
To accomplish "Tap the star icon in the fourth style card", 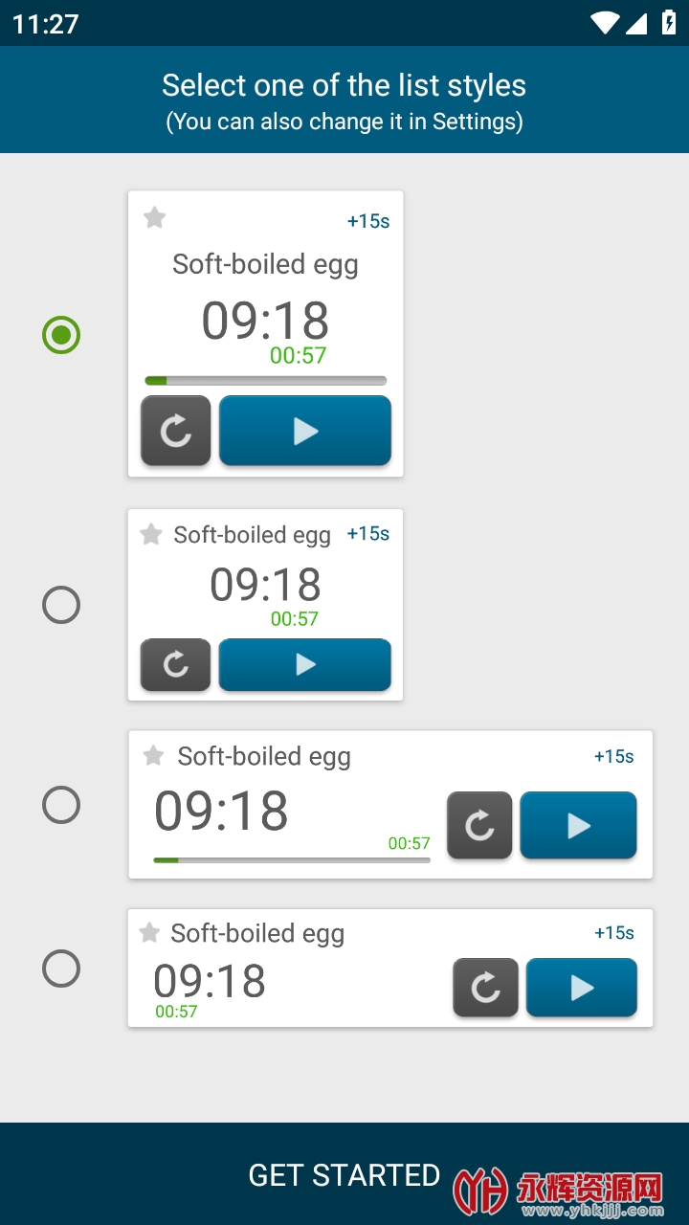I will point(149,932).
